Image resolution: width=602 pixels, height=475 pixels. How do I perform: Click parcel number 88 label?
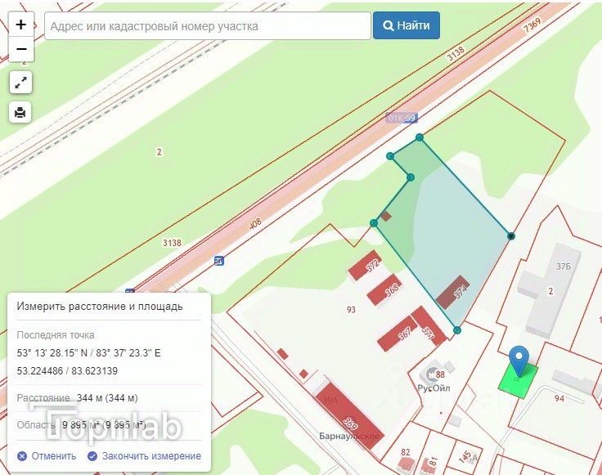click(x=440, y=374)
